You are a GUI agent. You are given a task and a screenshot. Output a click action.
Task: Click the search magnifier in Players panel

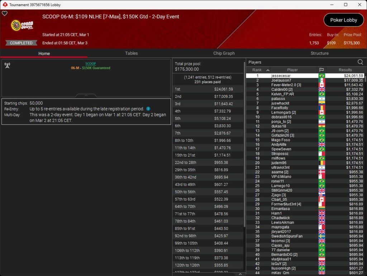(360, 62)
